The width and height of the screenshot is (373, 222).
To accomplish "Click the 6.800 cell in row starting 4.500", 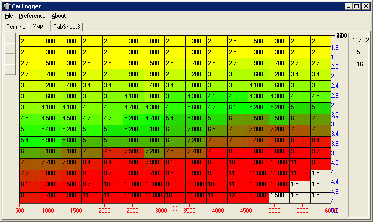I will (x=300, y=120).
